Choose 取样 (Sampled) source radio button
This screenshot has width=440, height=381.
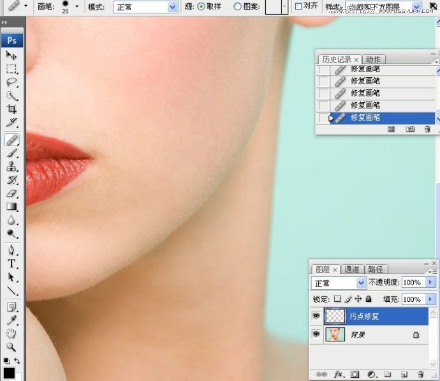[x=201, y=6]
